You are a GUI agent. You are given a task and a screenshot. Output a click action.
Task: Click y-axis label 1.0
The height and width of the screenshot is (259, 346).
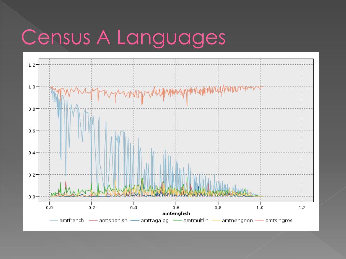(x=32, y=87)
